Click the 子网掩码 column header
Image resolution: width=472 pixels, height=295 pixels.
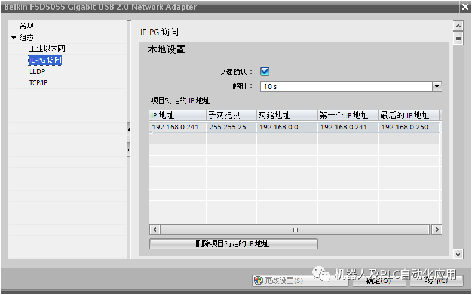click(x=231, y=116)
